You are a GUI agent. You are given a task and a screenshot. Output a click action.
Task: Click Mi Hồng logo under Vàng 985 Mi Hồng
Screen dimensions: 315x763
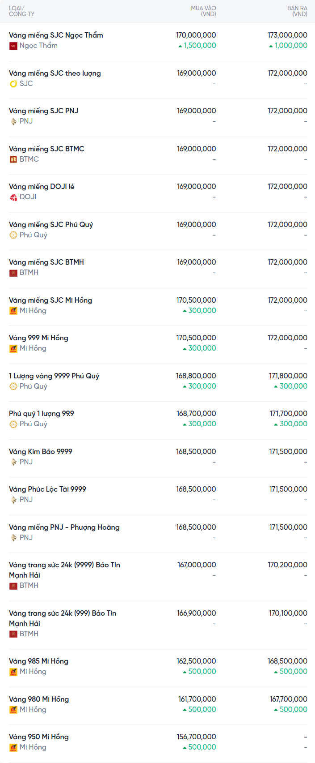[x=13, y=672]
